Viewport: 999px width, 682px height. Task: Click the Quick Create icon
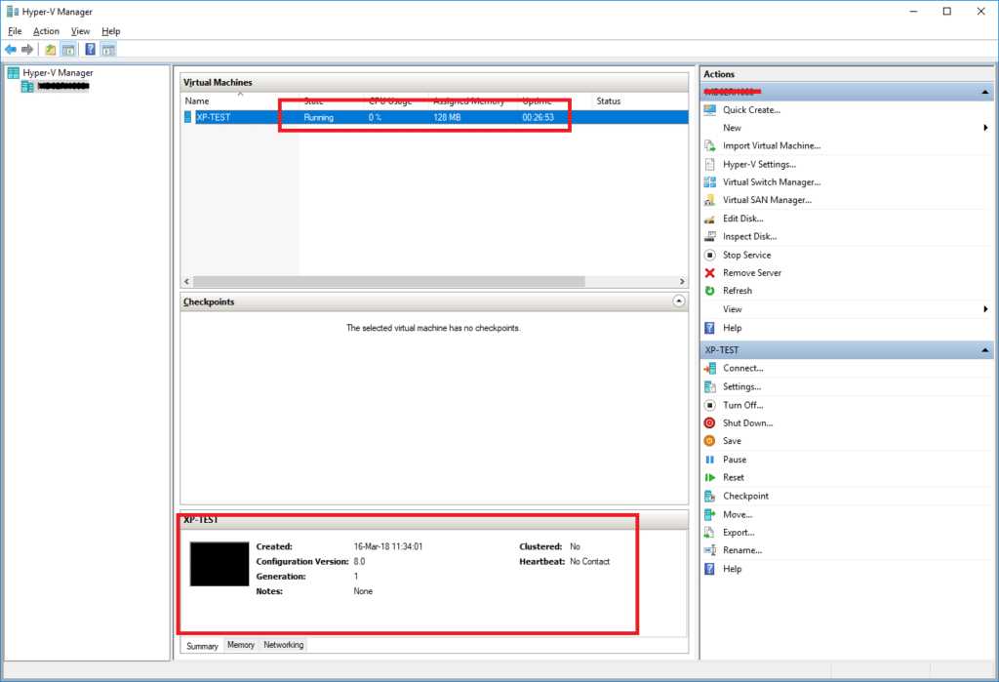710,109
